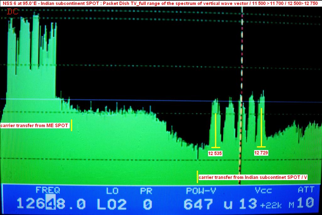
Task: Toggle the M indicator before ATT value
Action: click(292, 205)
